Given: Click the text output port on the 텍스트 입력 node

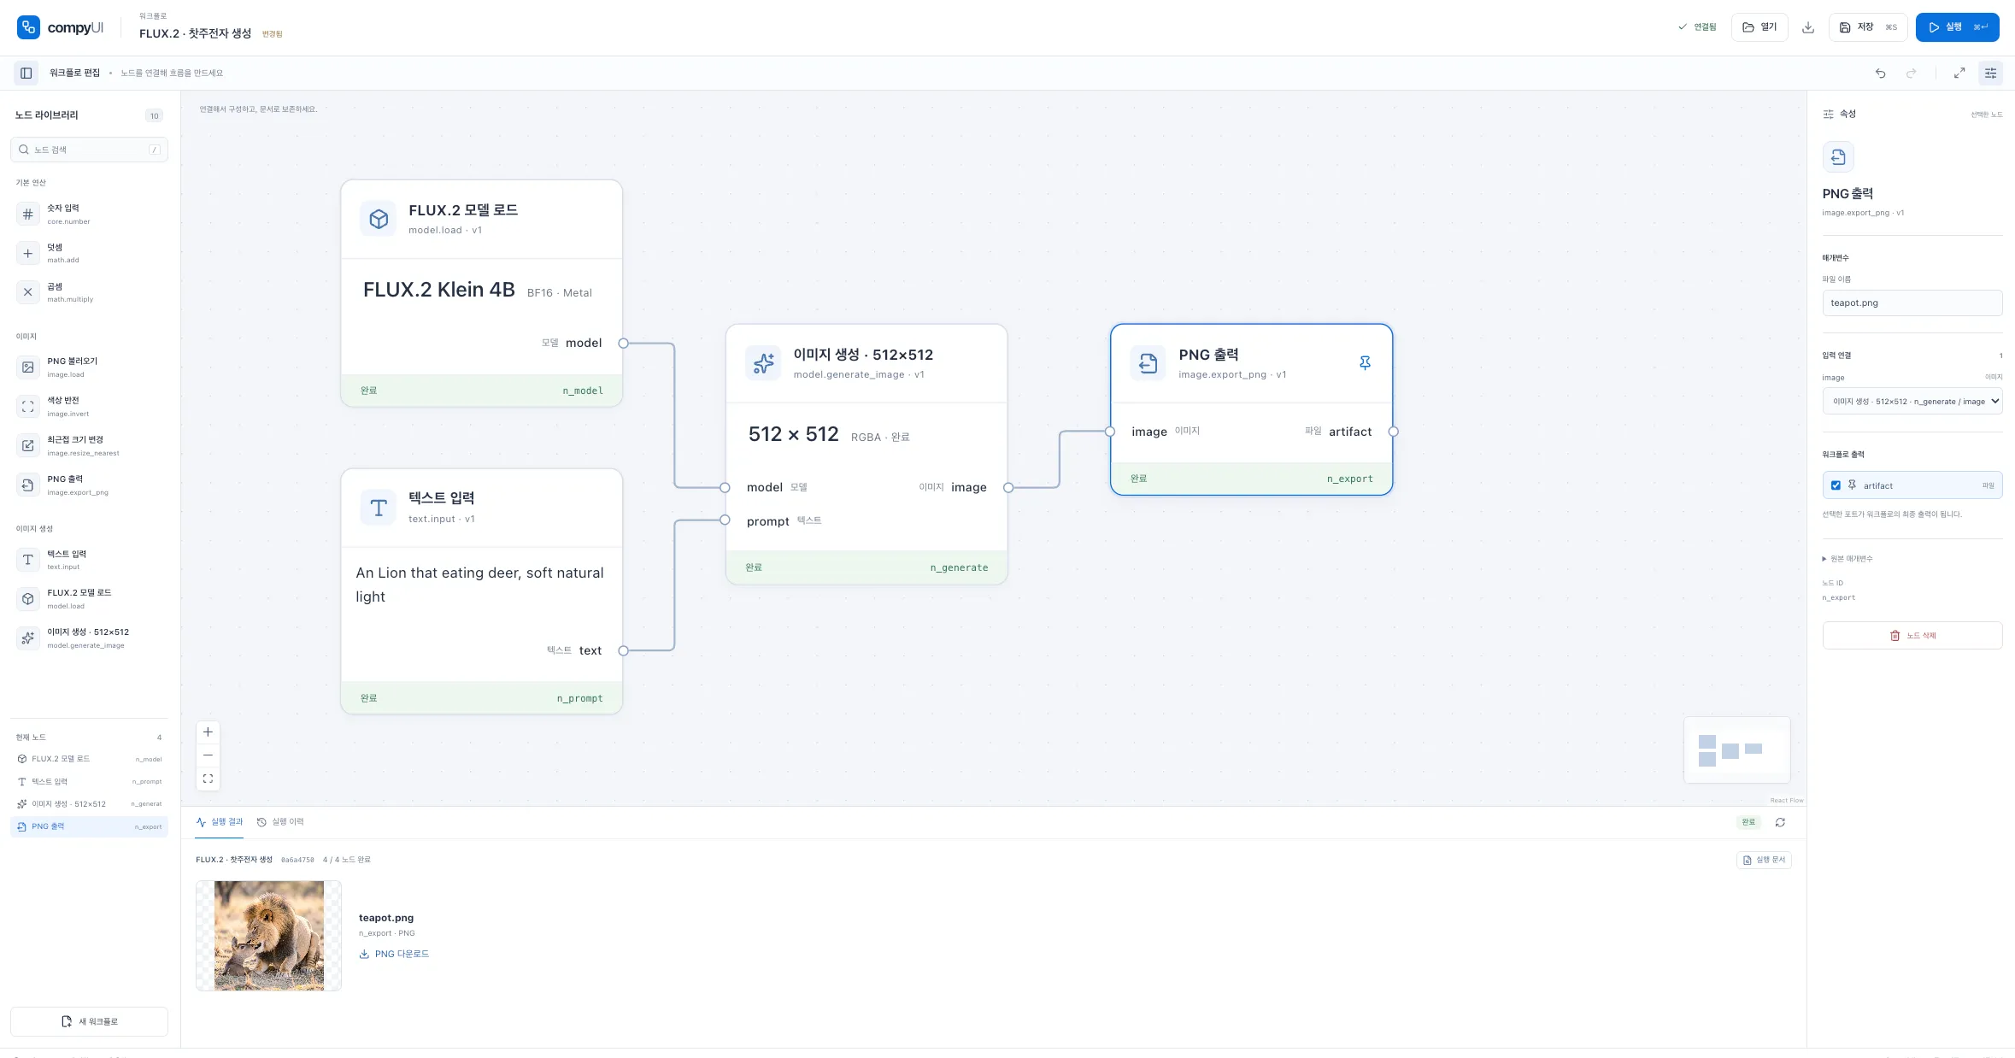Looking at the screenshot, I should [x=623, y=651].
